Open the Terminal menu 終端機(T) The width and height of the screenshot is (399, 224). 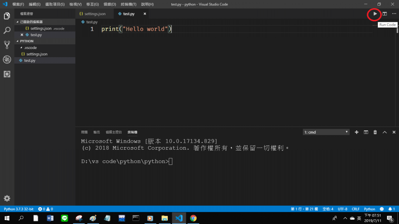[x=129, y=4]
